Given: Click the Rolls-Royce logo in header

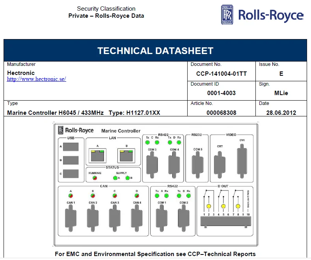Looking at the screenshot, I should [262, 15].
